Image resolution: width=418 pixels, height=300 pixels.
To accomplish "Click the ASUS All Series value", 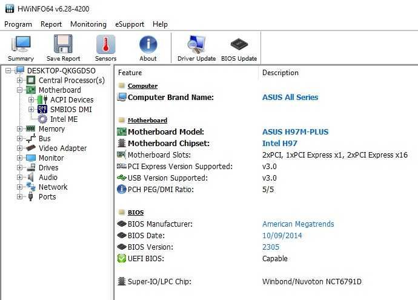I will [x=290, y=97].
